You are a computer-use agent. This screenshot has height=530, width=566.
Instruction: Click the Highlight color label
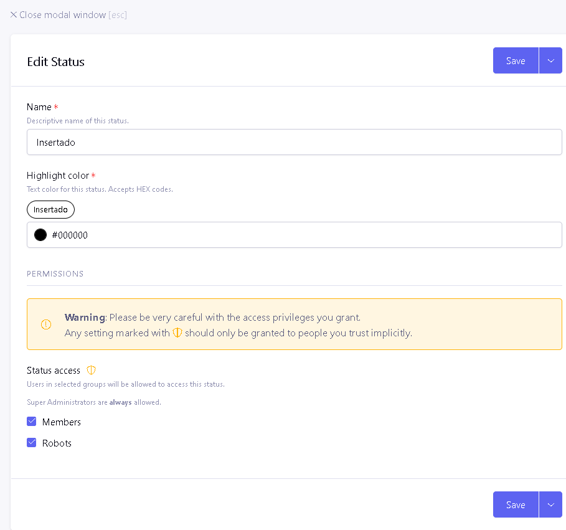pos(58,176)
